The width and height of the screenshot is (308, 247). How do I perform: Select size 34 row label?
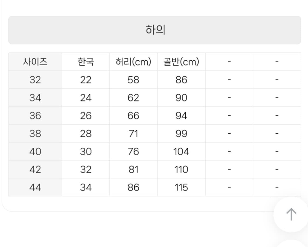coord(35,98)
